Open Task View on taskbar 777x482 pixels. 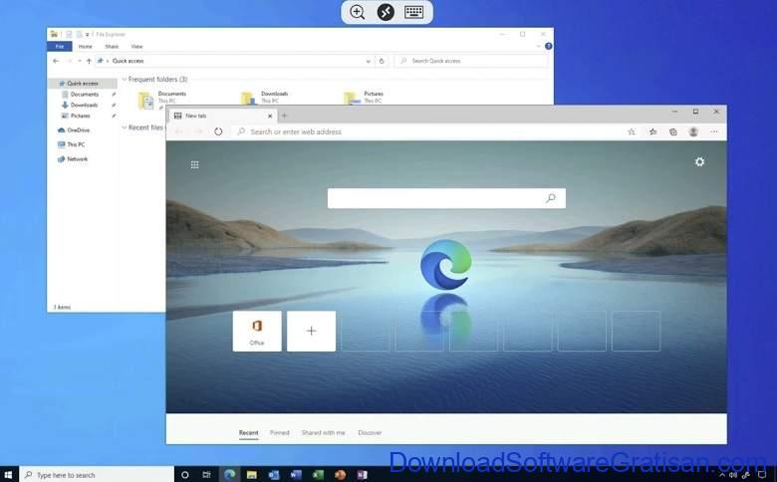[x=206, y=475]
